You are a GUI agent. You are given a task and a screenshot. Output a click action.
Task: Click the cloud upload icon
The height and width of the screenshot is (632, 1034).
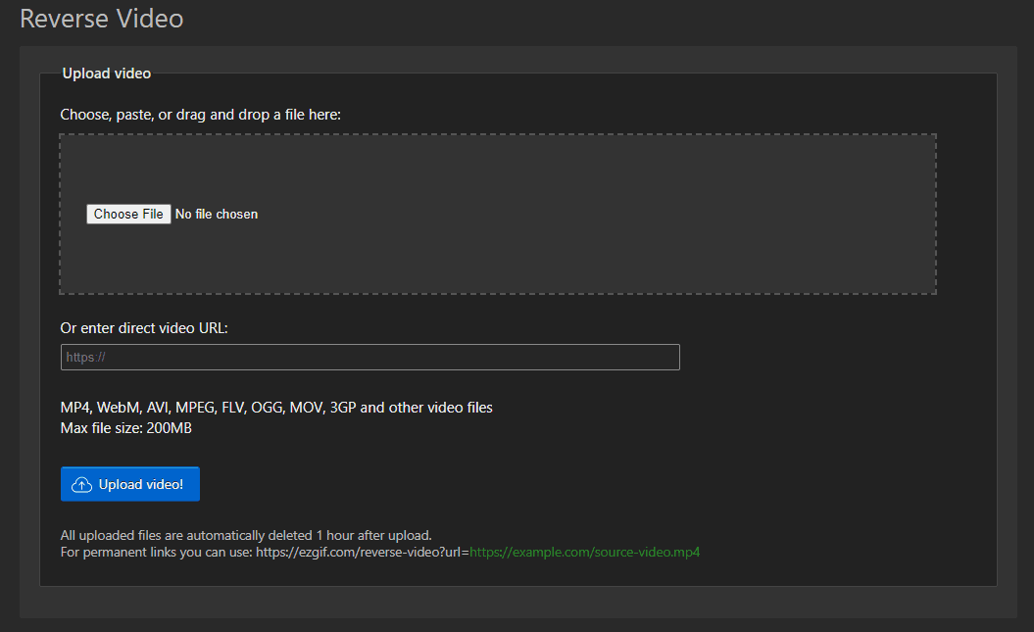click(82, 485)
